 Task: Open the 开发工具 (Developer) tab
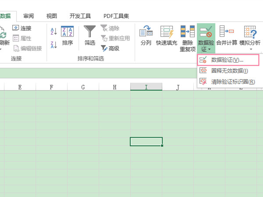80,16
